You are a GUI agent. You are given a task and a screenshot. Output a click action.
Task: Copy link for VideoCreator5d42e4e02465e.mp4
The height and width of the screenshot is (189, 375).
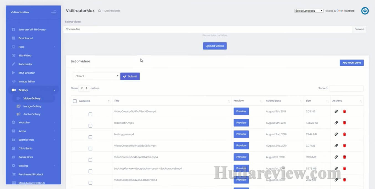click(336, 157)
